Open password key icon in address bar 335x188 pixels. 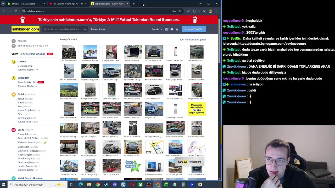tap(174, 11)
